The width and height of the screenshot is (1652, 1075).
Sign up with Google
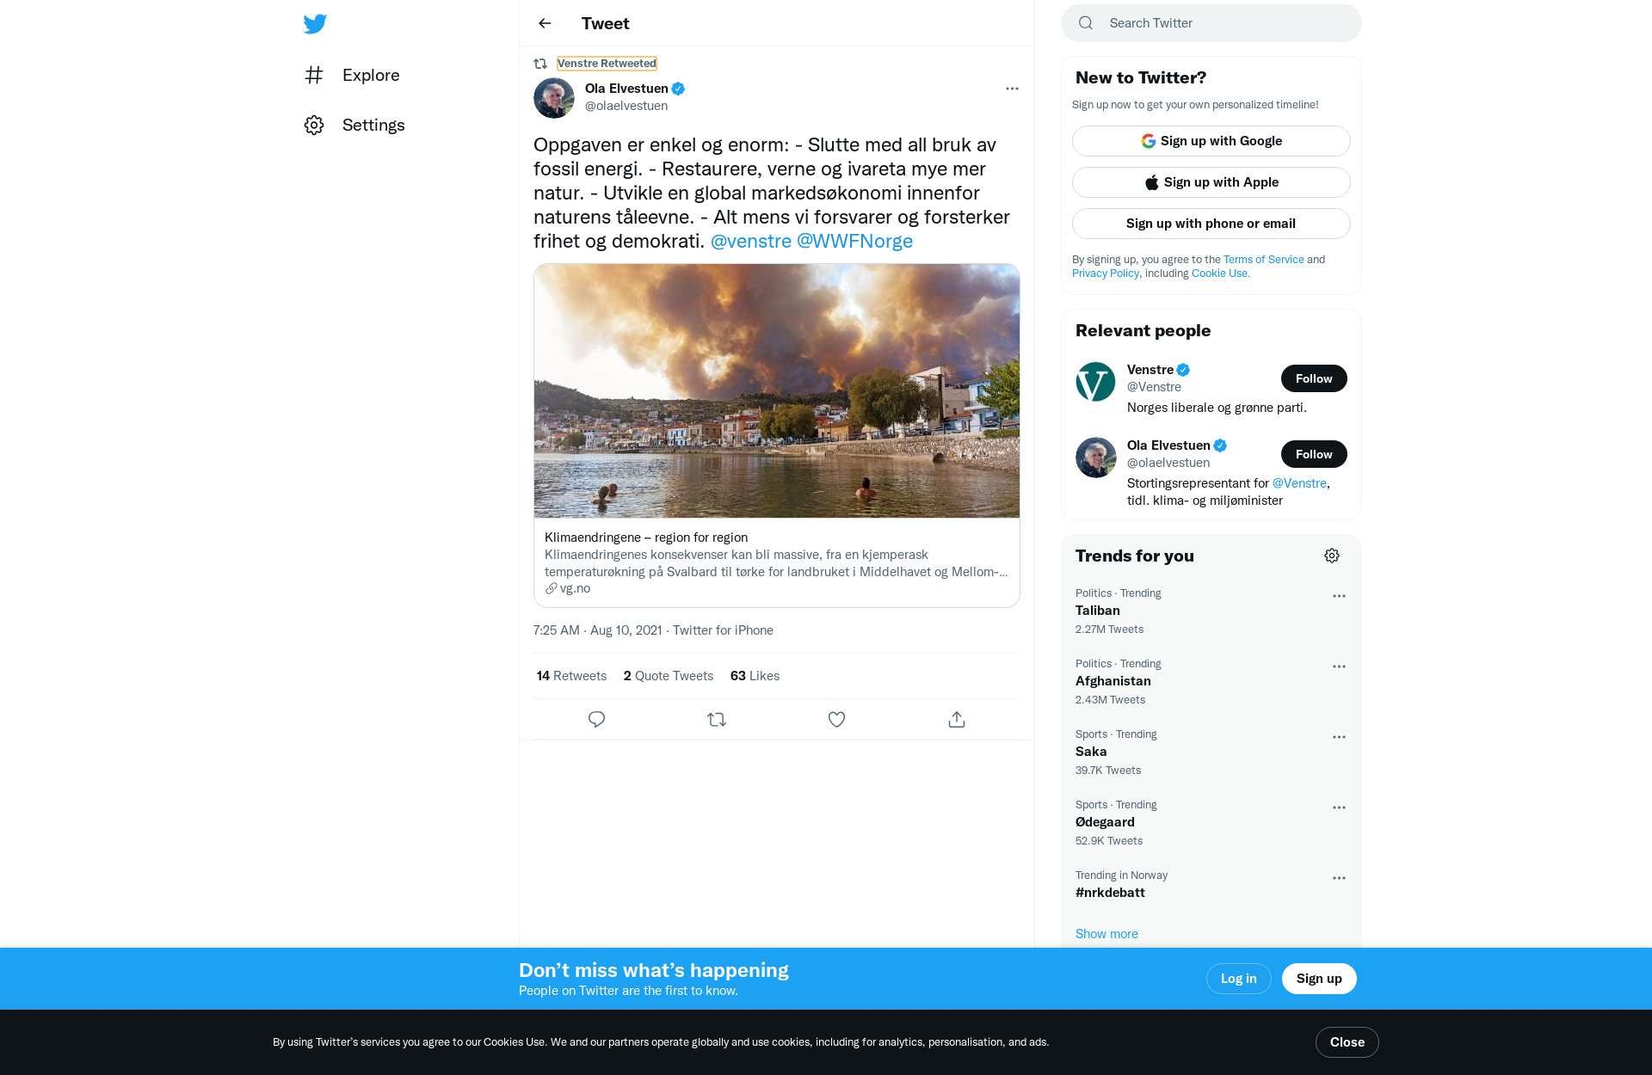pos(1211,141)
